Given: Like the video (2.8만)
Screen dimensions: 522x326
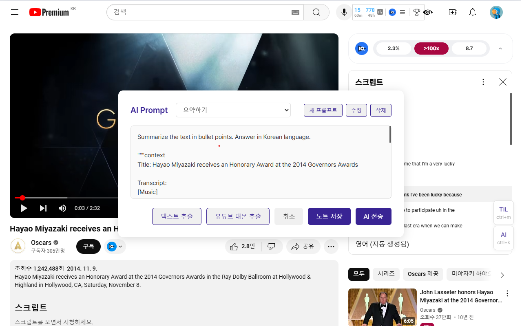Looking at the screenshot, I should coord(243,247).
